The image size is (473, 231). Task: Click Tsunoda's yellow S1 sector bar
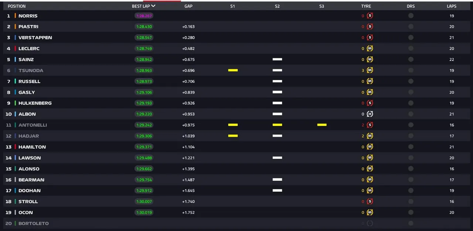(x=233, y=70)
